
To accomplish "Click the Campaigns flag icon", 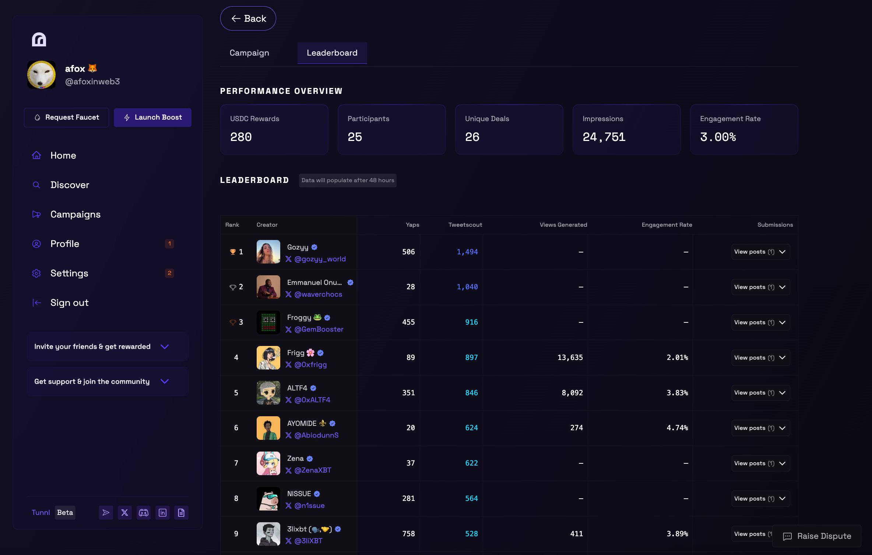I will tap(36, 214).
